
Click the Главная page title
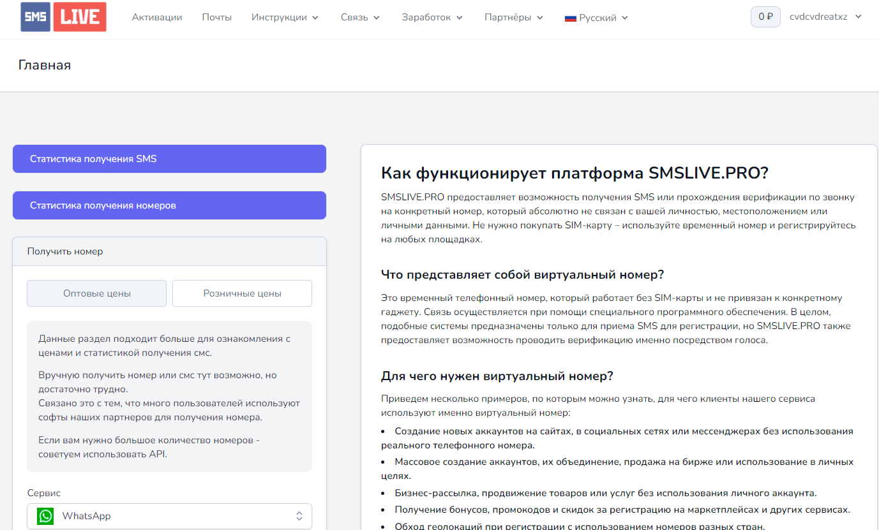[x=45, y=65]
